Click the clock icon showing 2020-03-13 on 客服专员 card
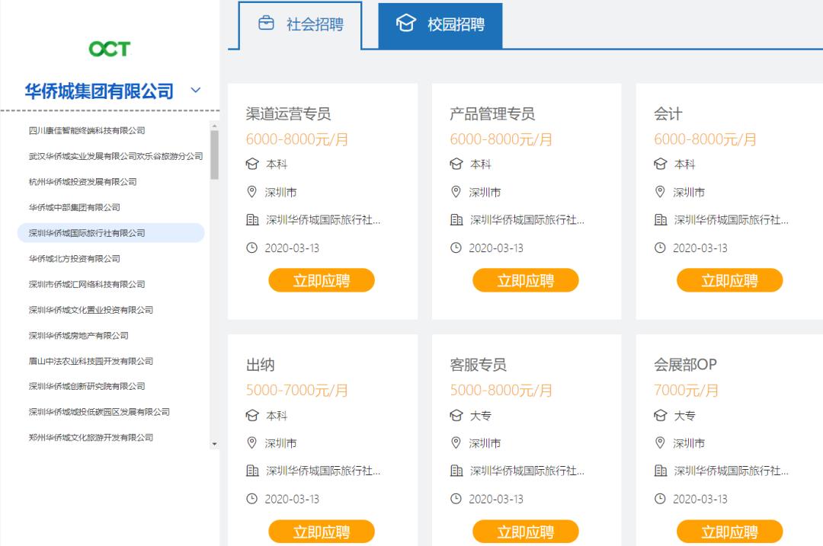This screenshot has height=546, width=823. [456, 499]
